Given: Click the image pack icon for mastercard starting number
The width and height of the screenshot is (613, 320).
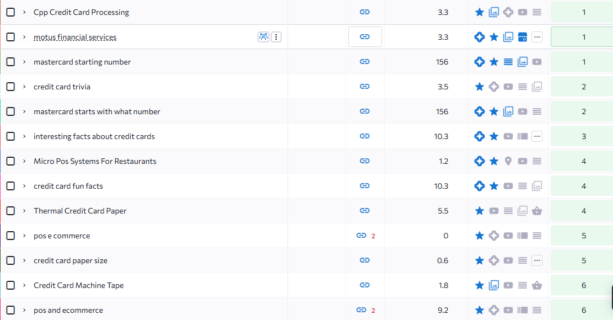Looking at the screenshot, I should [x=522, y=62].
